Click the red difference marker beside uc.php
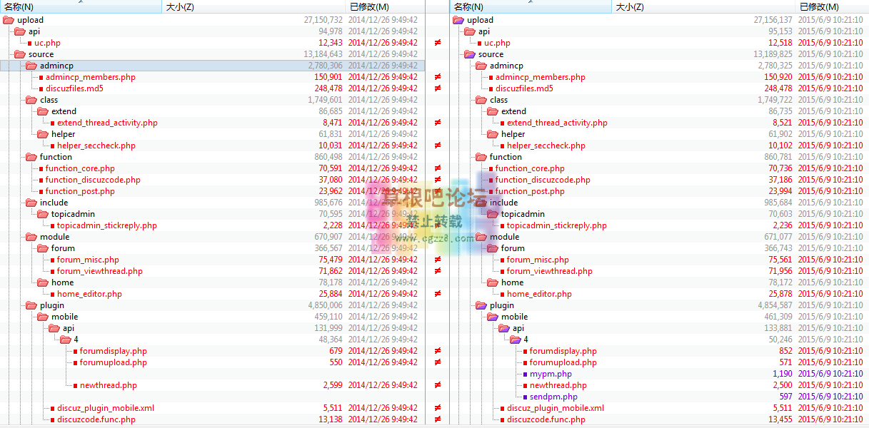The width and height of the screenshot is (869, 428). (436, 43)
